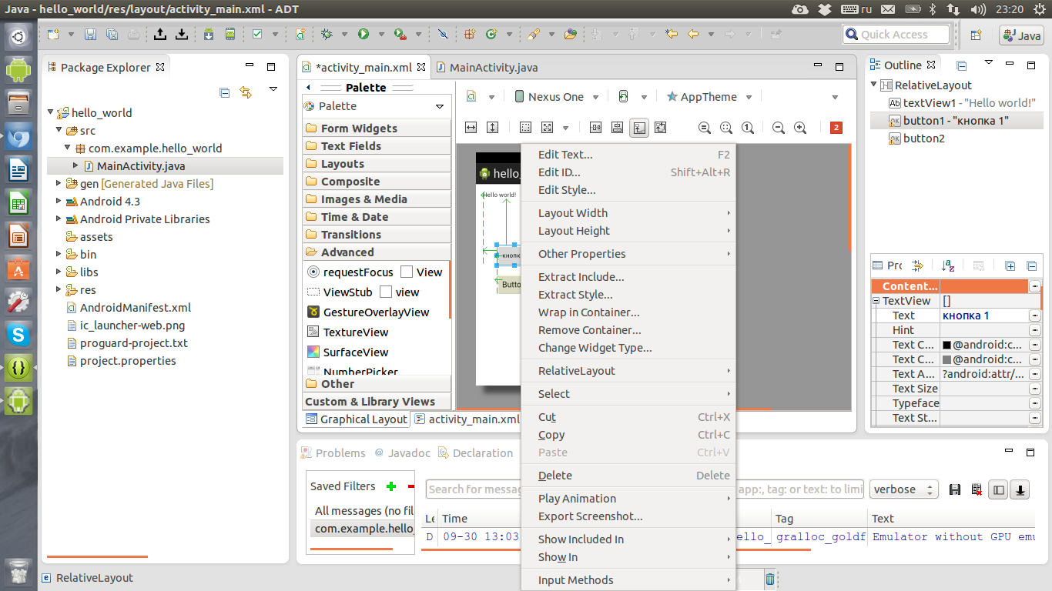This screenshot has width=1052, height=591.
Task: Click Collapse All icon in Package Explorer
Action: (x=225, y=92)
